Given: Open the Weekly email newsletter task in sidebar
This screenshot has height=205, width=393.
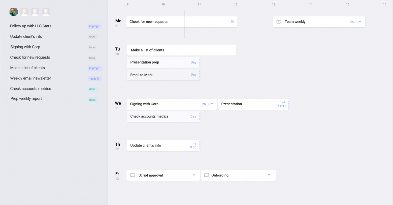Looking at the screenshot, I should click(30, 78).
